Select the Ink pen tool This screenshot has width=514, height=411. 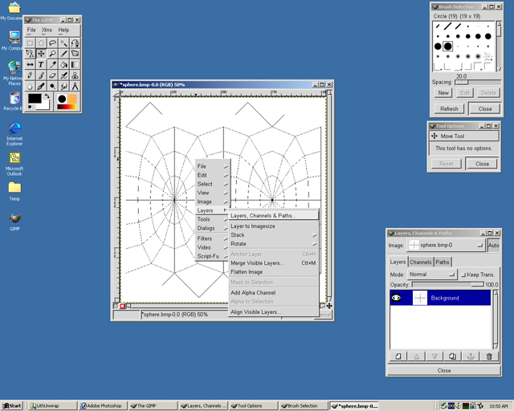pos(41,86)
